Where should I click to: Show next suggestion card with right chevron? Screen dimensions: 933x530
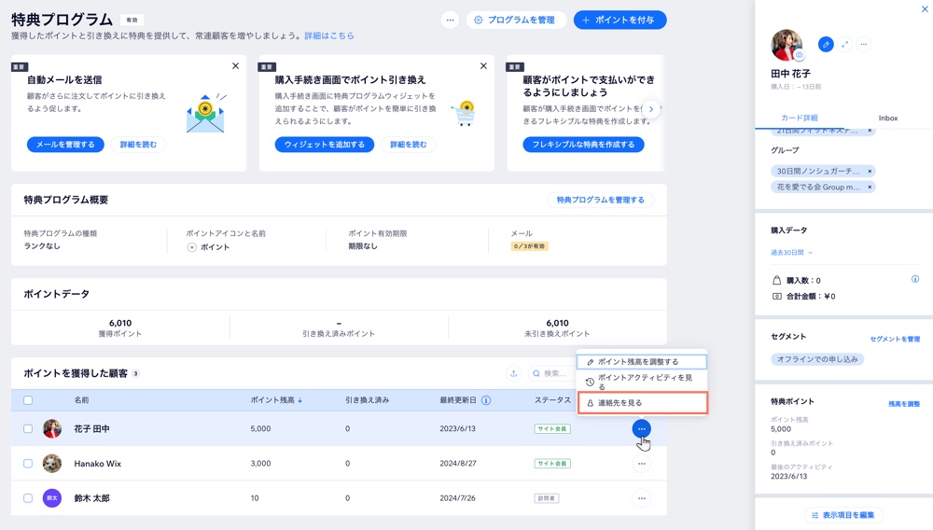click(x=651, y=109)
